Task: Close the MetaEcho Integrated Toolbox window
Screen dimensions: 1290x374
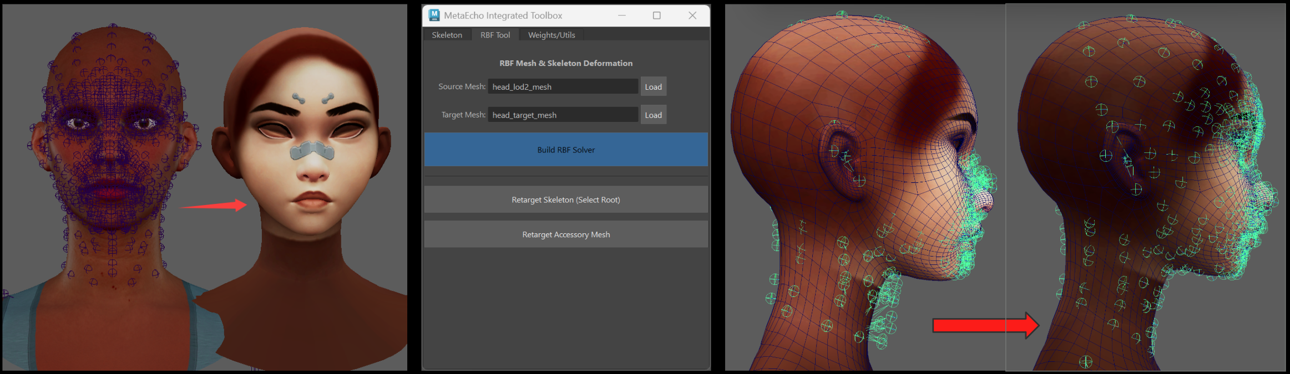Action: [692, 16]
